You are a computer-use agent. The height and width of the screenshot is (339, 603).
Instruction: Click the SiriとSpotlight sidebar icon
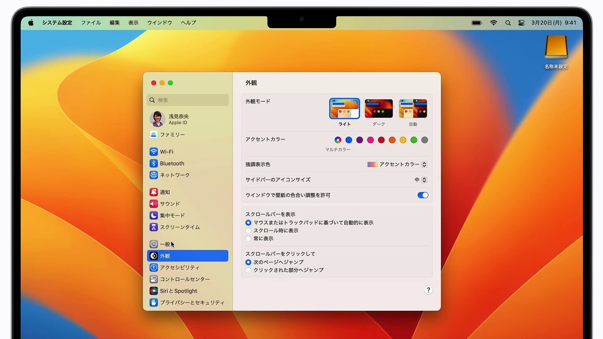154,291
